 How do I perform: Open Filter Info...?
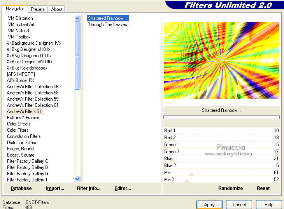[x=89, y=188]
